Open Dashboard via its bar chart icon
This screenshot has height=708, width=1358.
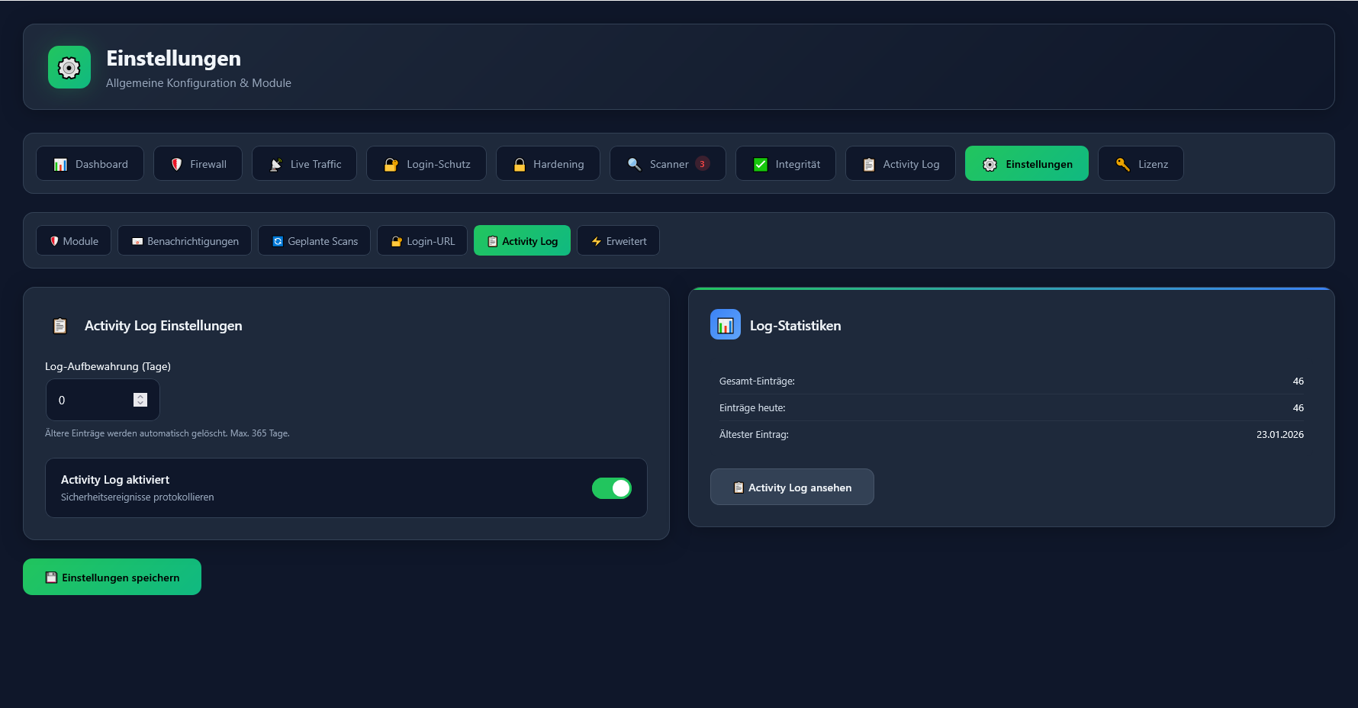(60, 164)
